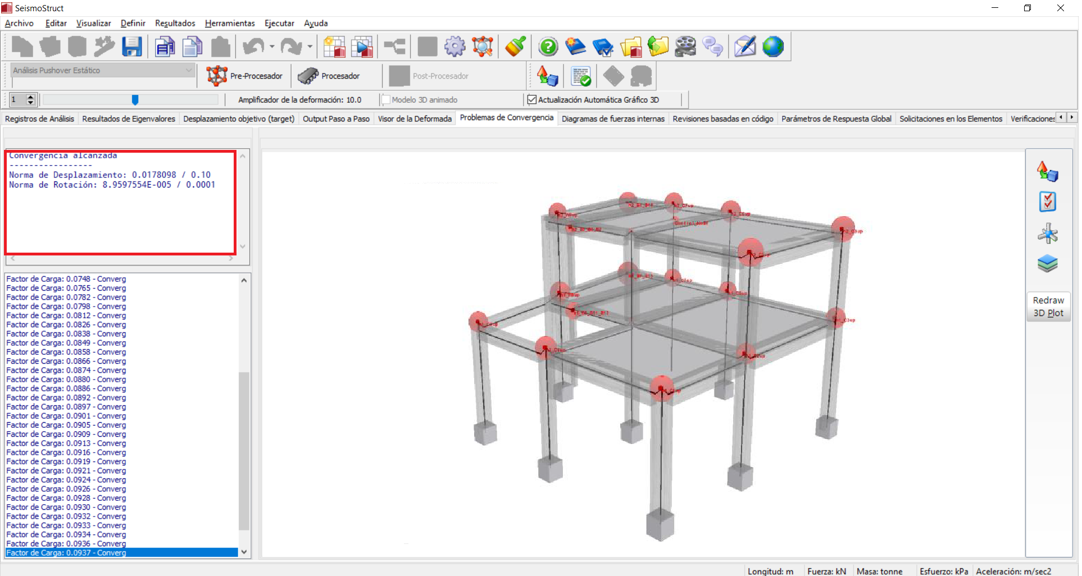1082x576 pixels.
Task: Click the layers stack icon in right panel
Action: point(1047,263)
